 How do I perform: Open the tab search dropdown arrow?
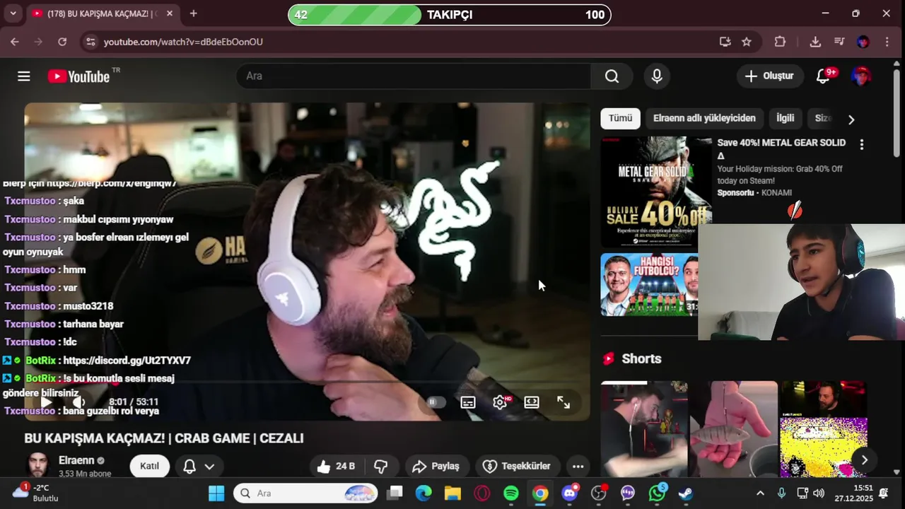(13, 13)
